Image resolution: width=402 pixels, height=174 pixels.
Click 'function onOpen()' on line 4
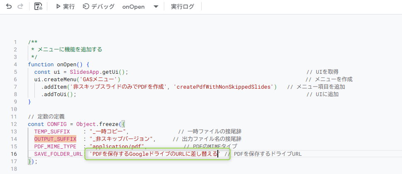[x=55, y=65]
